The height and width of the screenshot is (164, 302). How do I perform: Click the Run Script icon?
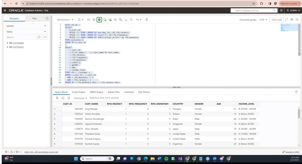pyautogui.click(x=105, y=19)
